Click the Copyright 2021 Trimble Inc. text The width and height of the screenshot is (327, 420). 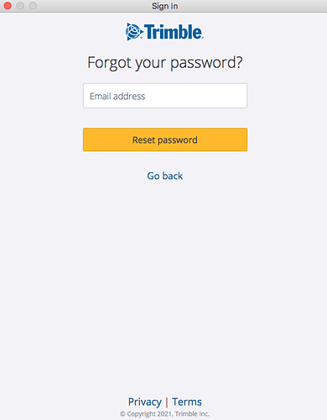coord(165,414)
